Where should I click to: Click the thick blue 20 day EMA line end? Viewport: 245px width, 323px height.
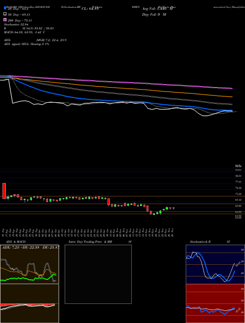point(231,111)
